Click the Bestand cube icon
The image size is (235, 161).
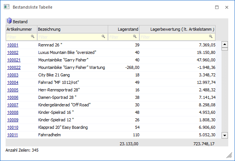9,22
